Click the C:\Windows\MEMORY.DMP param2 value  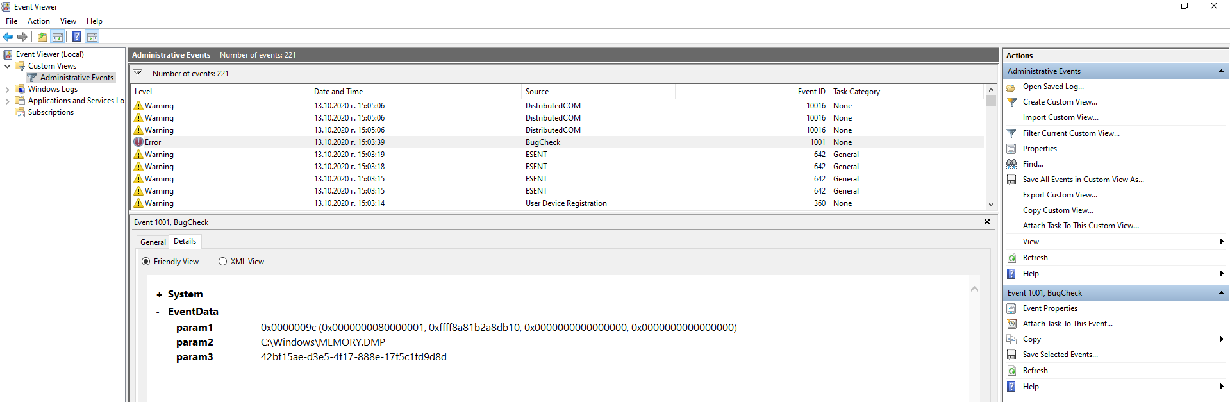(323, 342)
